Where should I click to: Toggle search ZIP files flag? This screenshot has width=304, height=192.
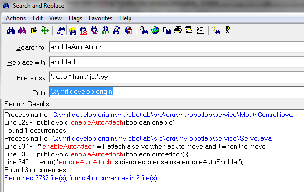point(106,30)
